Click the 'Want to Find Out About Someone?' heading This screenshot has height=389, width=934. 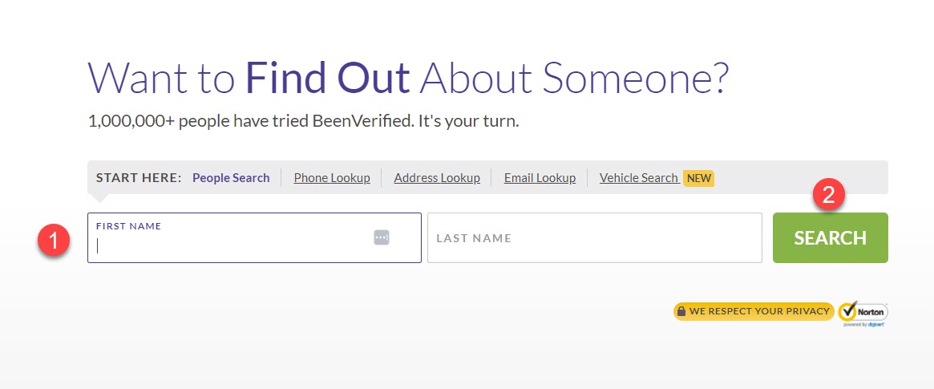pyautogui.click(x=408, y=78)
